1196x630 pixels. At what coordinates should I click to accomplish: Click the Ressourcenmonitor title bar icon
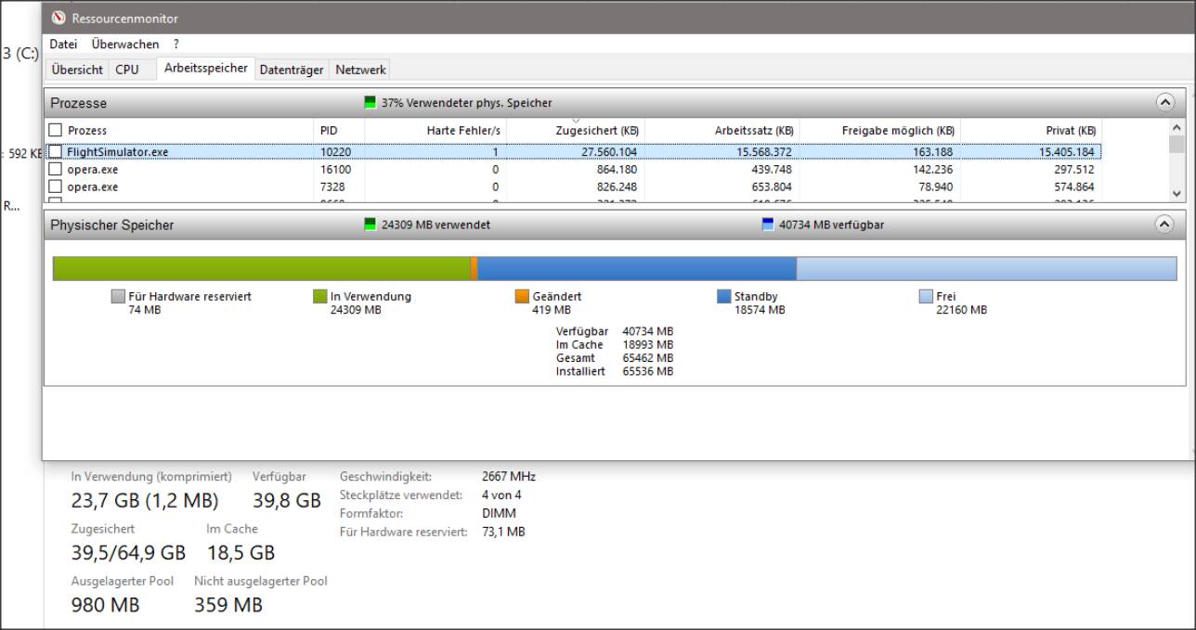pos(58,19)
